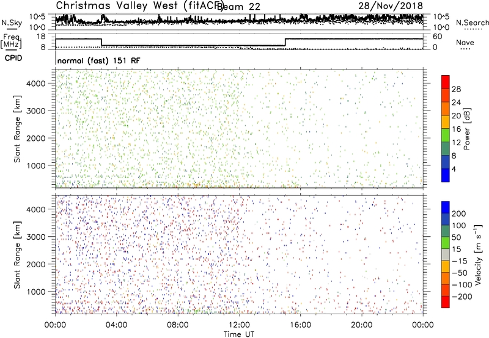Click the yellow 16-20 dB power swatch

tap(446, 121)
